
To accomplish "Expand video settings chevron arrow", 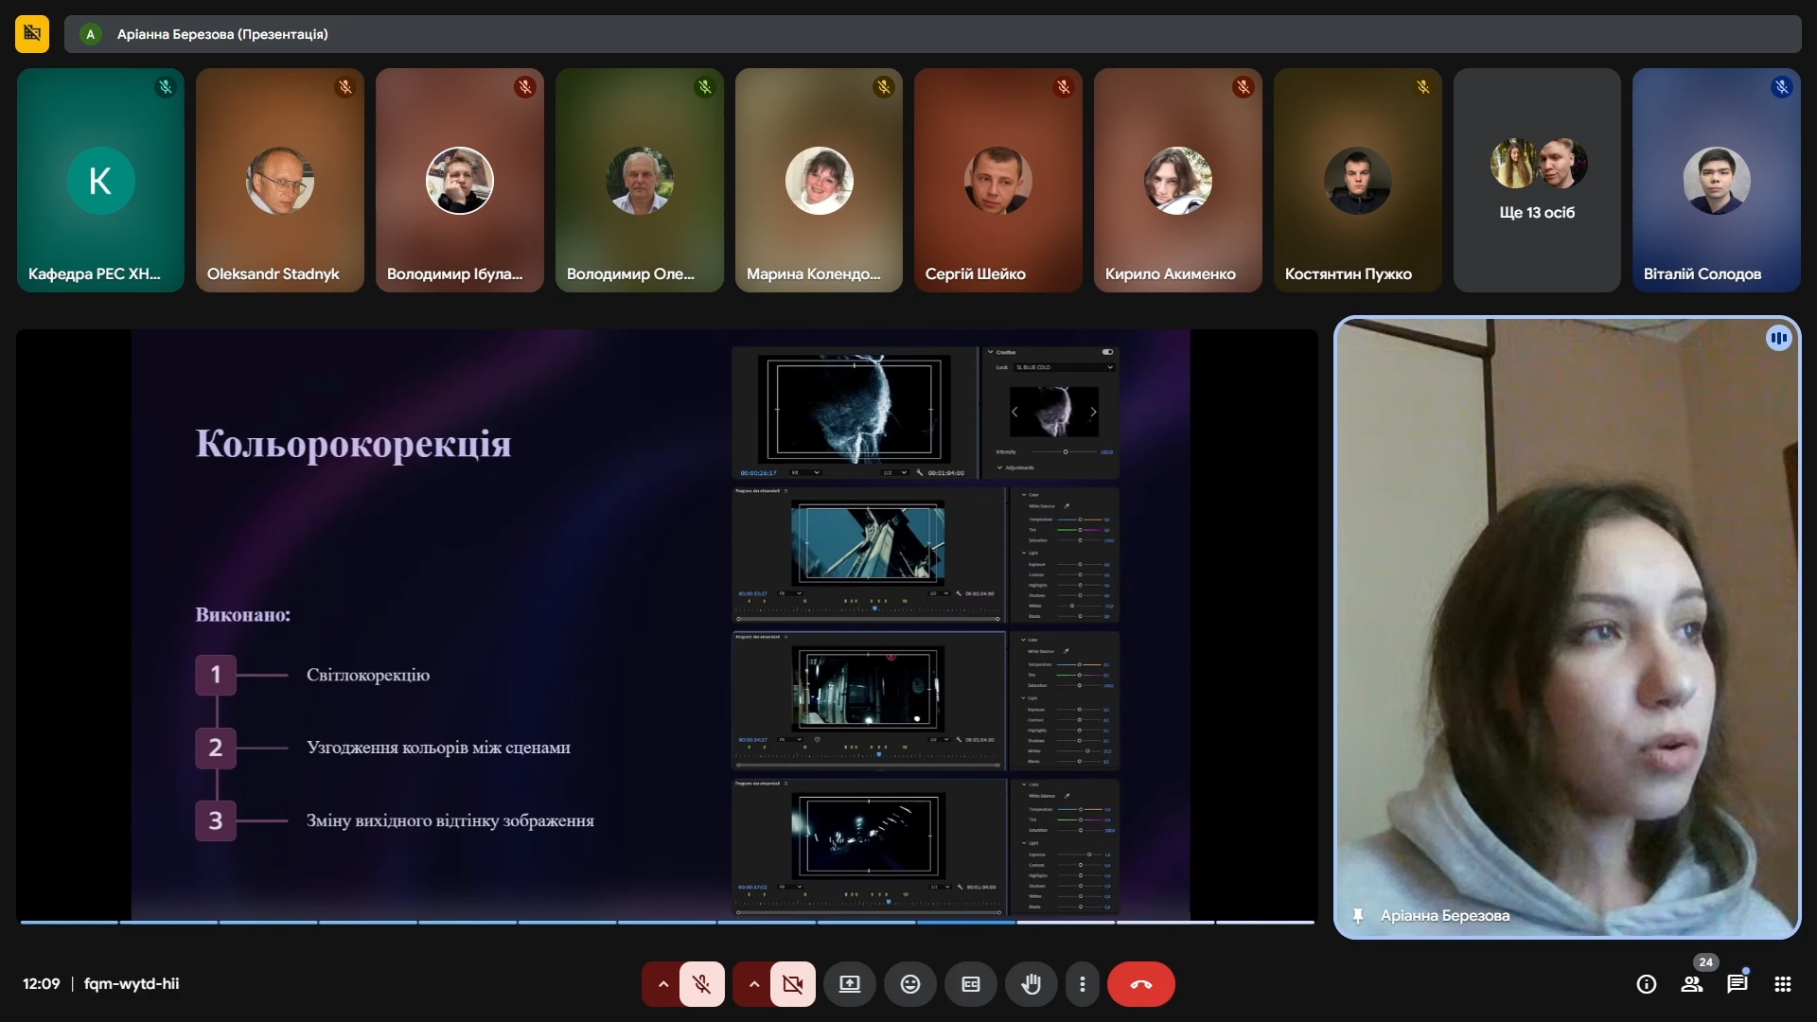I will tap(753, 984).
